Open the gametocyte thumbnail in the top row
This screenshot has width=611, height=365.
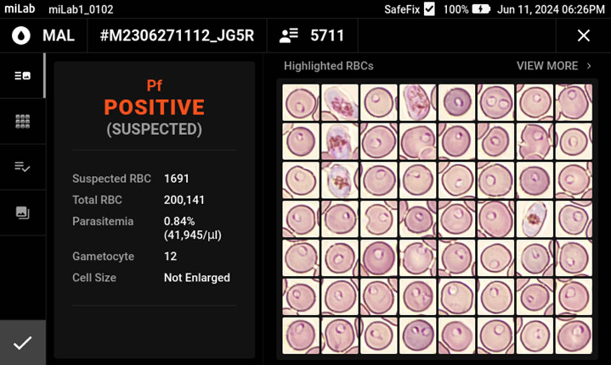[x=340, y=103]
